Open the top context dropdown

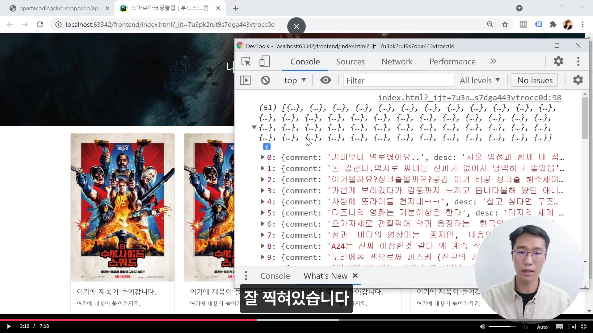pyautogui.click(x=295, y=80)
